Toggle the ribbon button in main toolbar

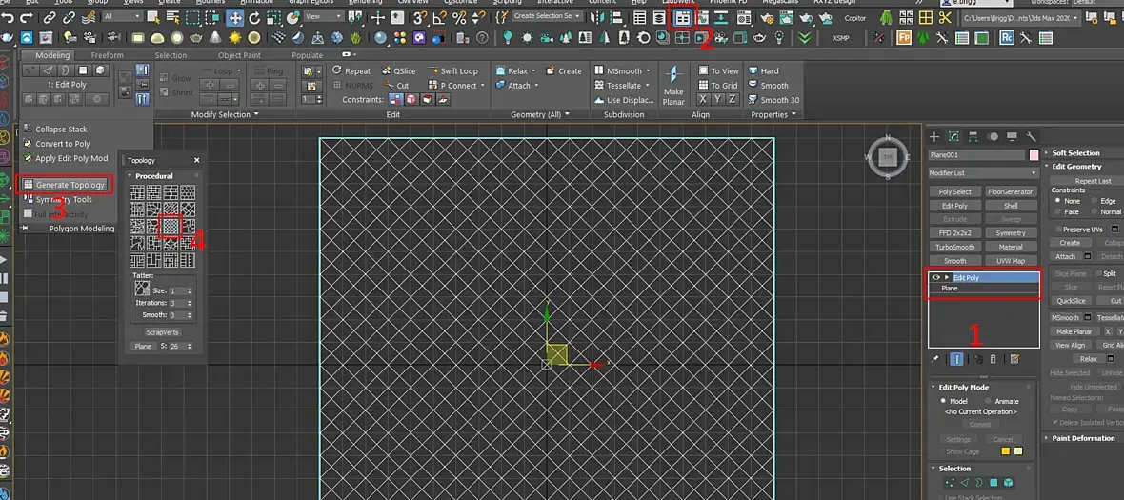pyautogui.click(x=682, y=17)
